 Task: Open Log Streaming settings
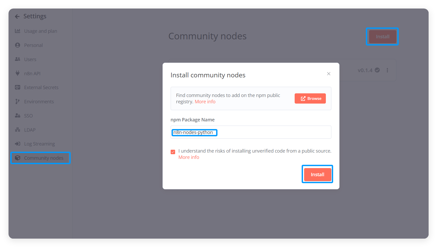(x=39, y=144)
